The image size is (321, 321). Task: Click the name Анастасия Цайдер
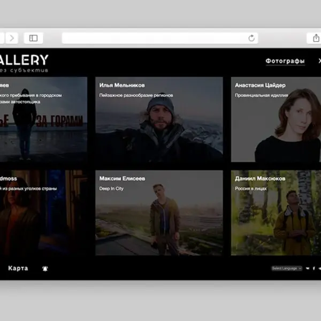pyautogui.click(x=260, y=85)
